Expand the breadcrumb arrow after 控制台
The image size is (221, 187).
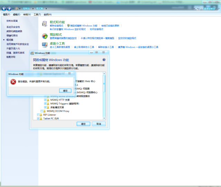(x=33, y=9)
